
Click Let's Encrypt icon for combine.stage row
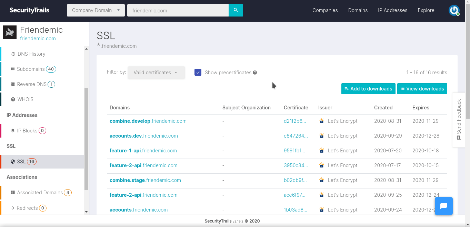pyautogui.click(x=322, y=180)
